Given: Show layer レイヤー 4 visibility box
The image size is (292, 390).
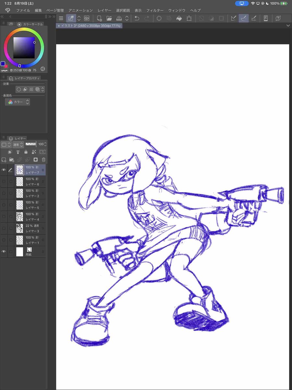Looking at the screenshot, I should 4,216.
